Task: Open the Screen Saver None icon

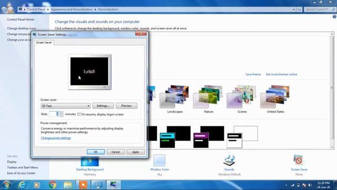Action: point(299,160)
